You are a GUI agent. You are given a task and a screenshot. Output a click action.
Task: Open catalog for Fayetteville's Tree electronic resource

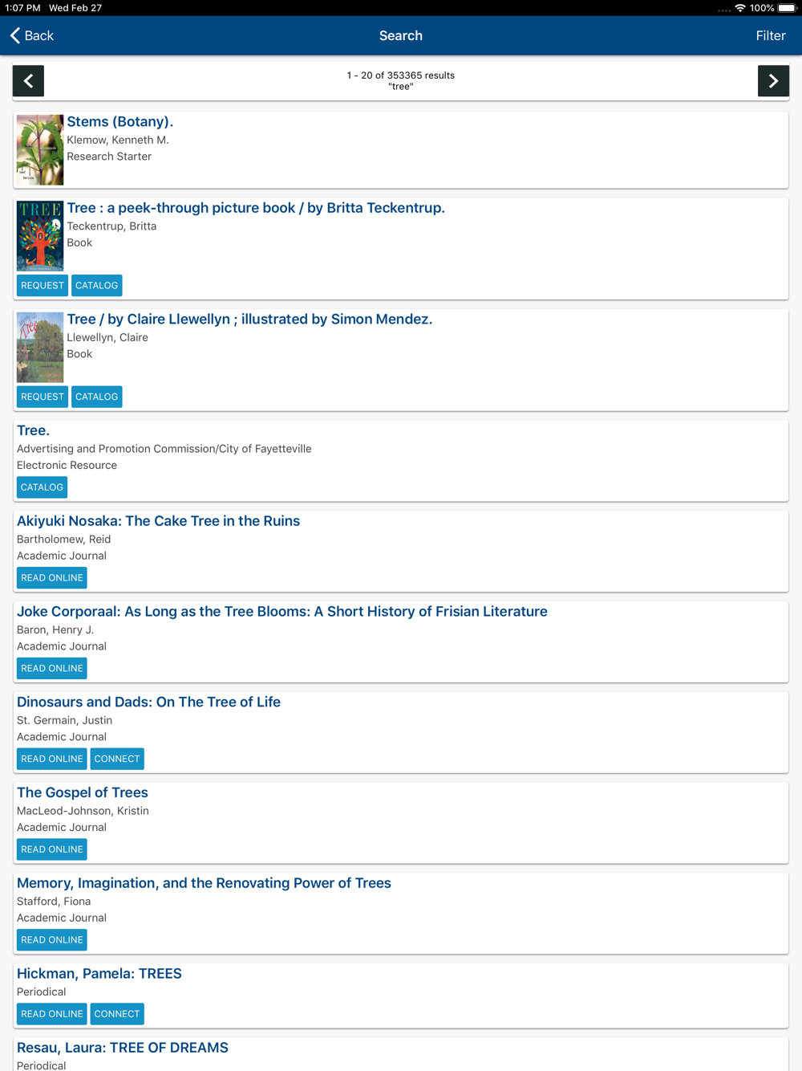42,487
